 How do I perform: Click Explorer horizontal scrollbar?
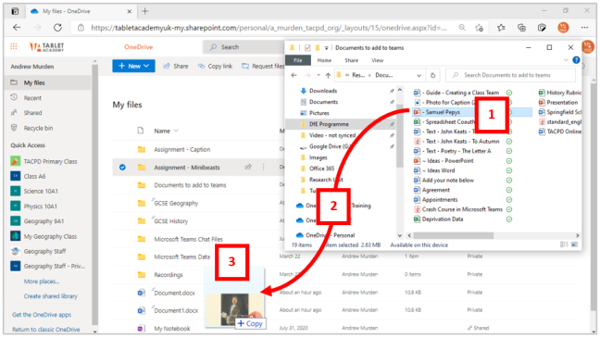pyautogui.click(x=453, y=235)
